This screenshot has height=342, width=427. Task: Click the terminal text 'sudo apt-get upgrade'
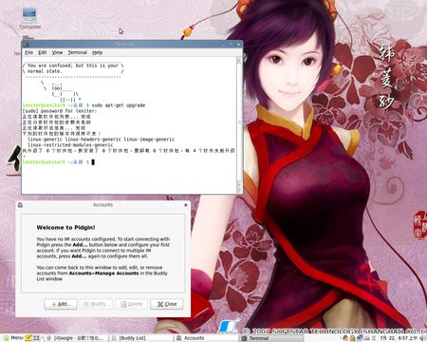point(119,105)
